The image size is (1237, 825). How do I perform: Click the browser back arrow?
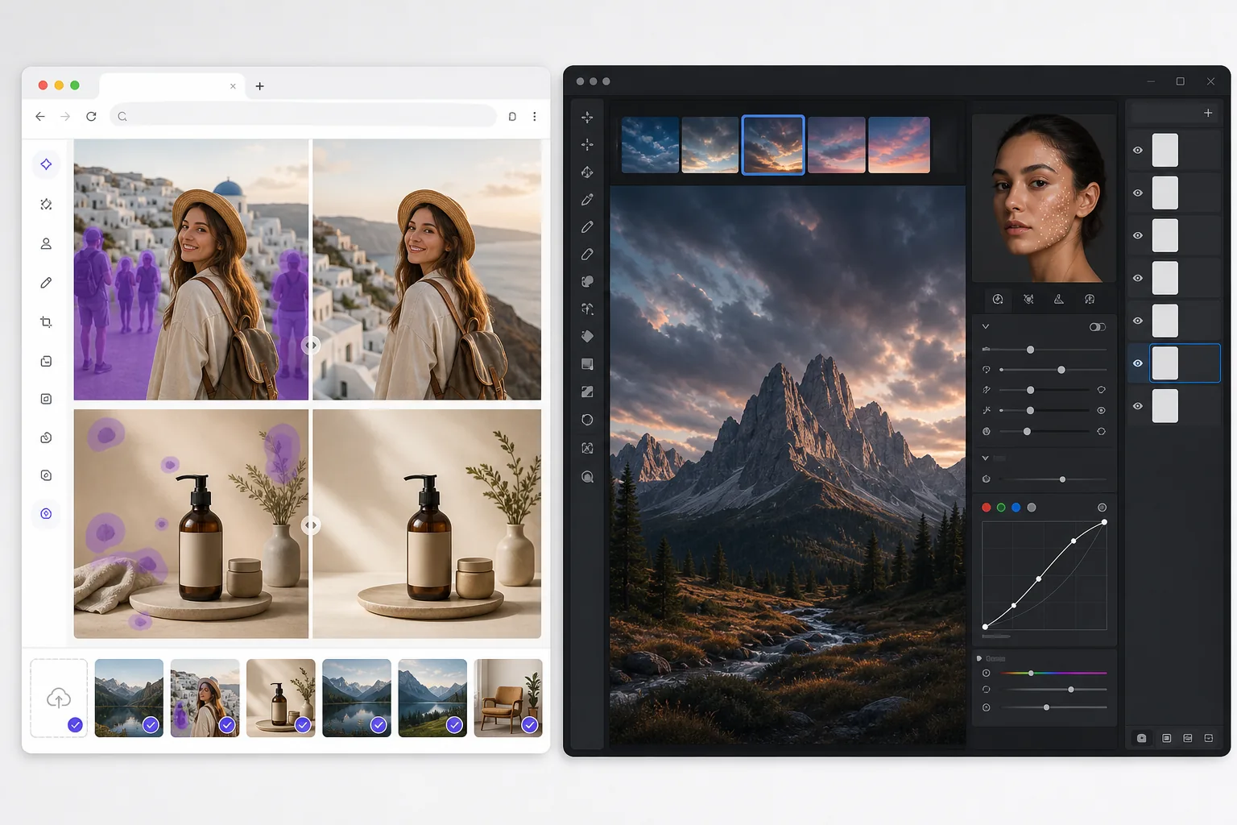pos(40,116)
